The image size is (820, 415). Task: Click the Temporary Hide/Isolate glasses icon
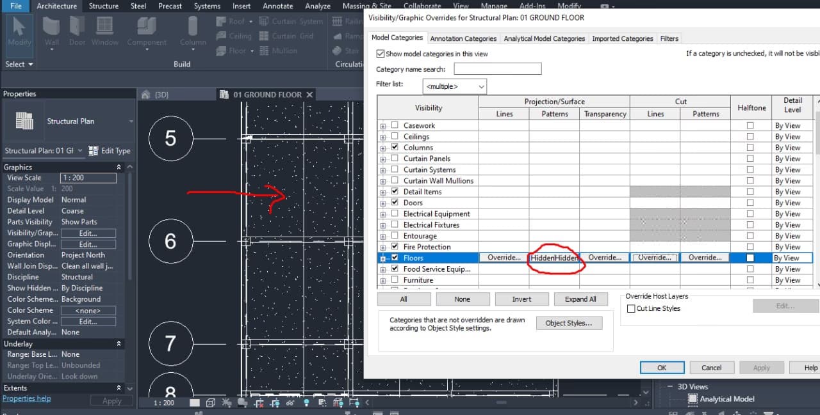tap(290, 403)
